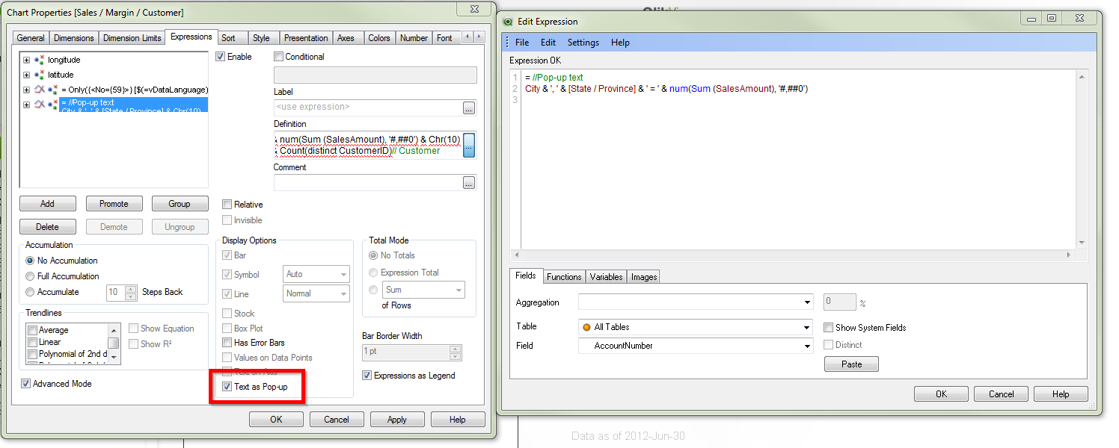The width and height of the screenshot is (1119, 448).
Task: Click the line chart icon on the Only() expression row
Action: (x=40, y=90)
